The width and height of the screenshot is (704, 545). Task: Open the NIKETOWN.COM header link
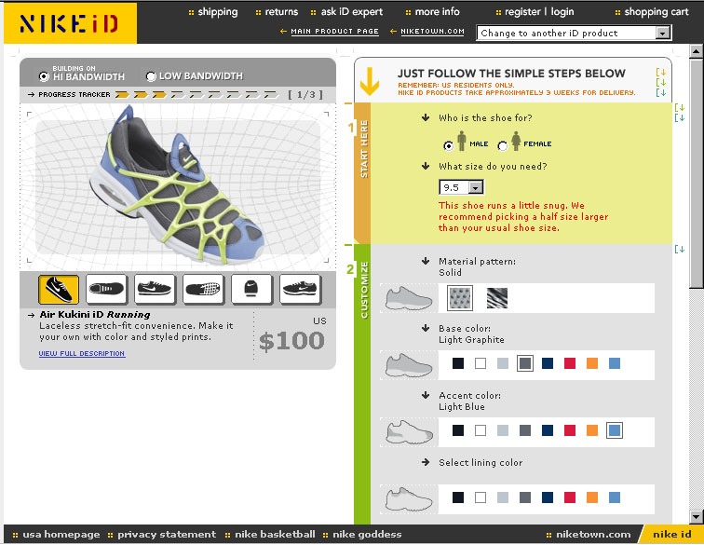coord(432,32)
